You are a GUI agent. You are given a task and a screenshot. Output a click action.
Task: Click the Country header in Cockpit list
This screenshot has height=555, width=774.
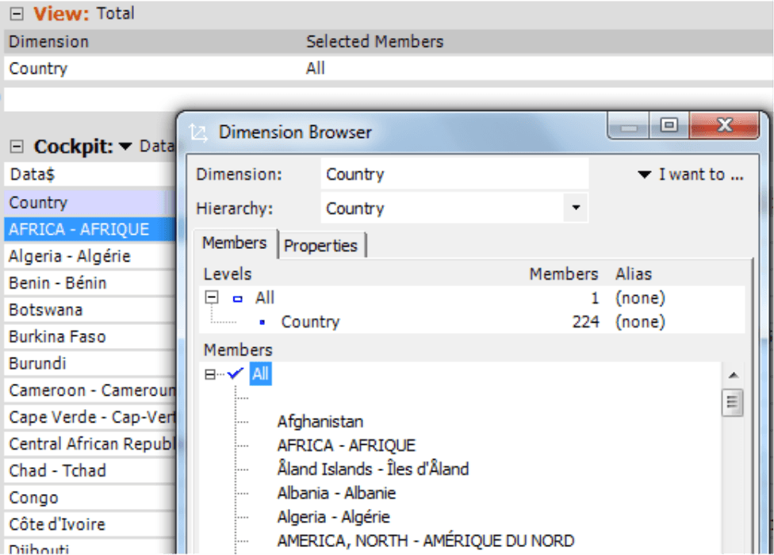90,202
